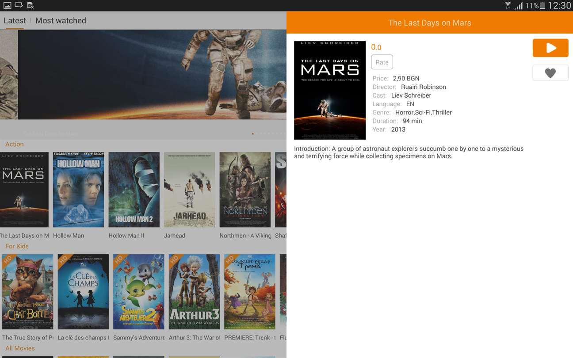Tap the Hollow Man title label

point(69,236)
